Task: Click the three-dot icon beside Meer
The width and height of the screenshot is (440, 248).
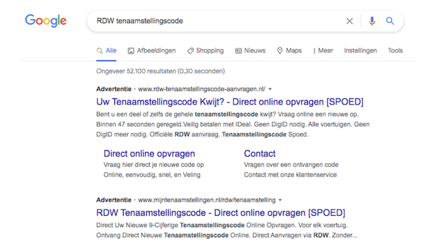Action: click(314, 51)
